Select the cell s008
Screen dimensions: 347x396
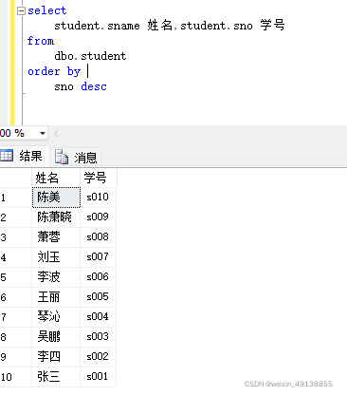pos(98,237)
